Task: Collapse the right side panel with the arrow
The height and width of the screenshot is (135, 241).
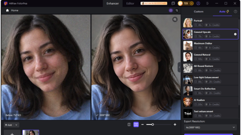Action: pos(179,67)
